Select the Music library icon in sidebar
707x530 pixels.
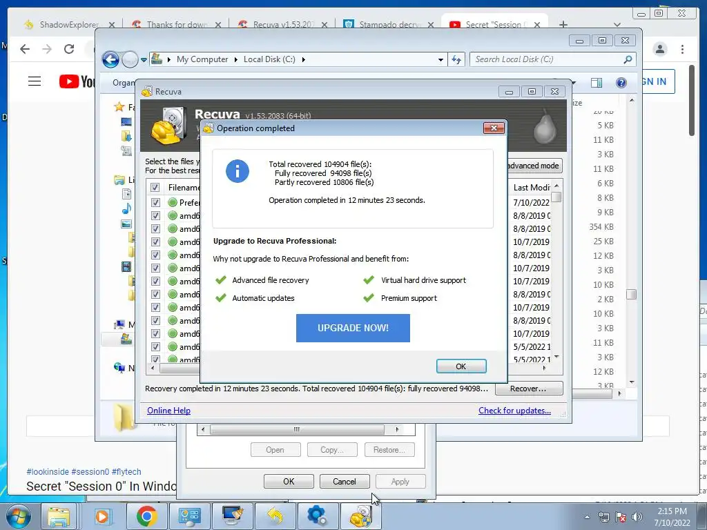point(127,208)
